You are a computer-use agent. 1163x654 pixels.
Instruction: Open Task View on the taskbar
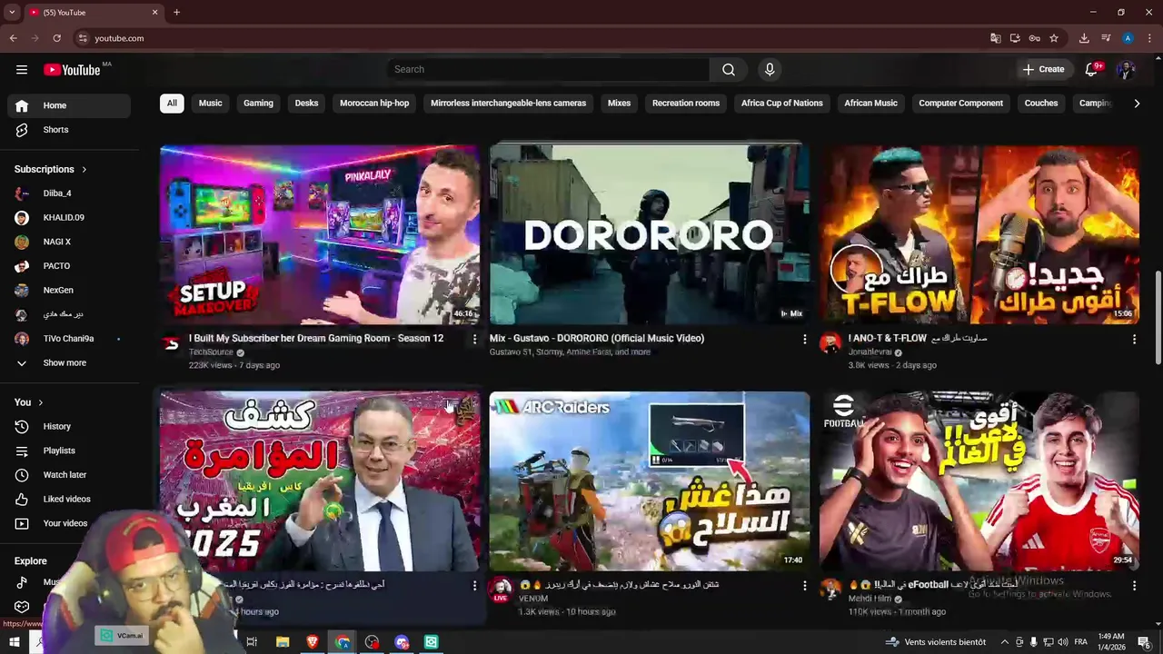point(252,642)
